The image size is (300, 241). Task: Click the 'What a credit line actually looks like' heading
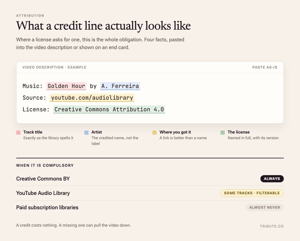point(103,26)
